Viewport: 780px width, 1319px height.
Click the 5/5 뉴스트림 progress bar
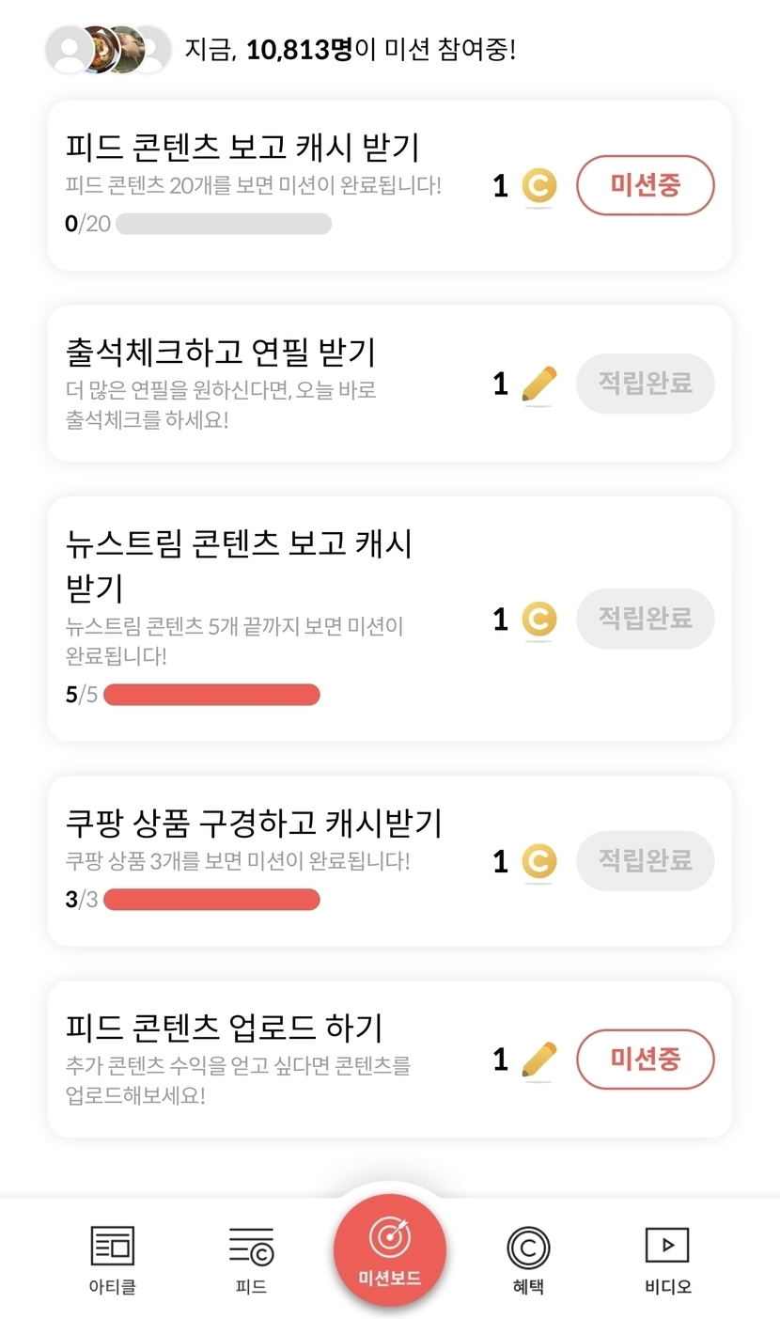(x=211, y=695)
